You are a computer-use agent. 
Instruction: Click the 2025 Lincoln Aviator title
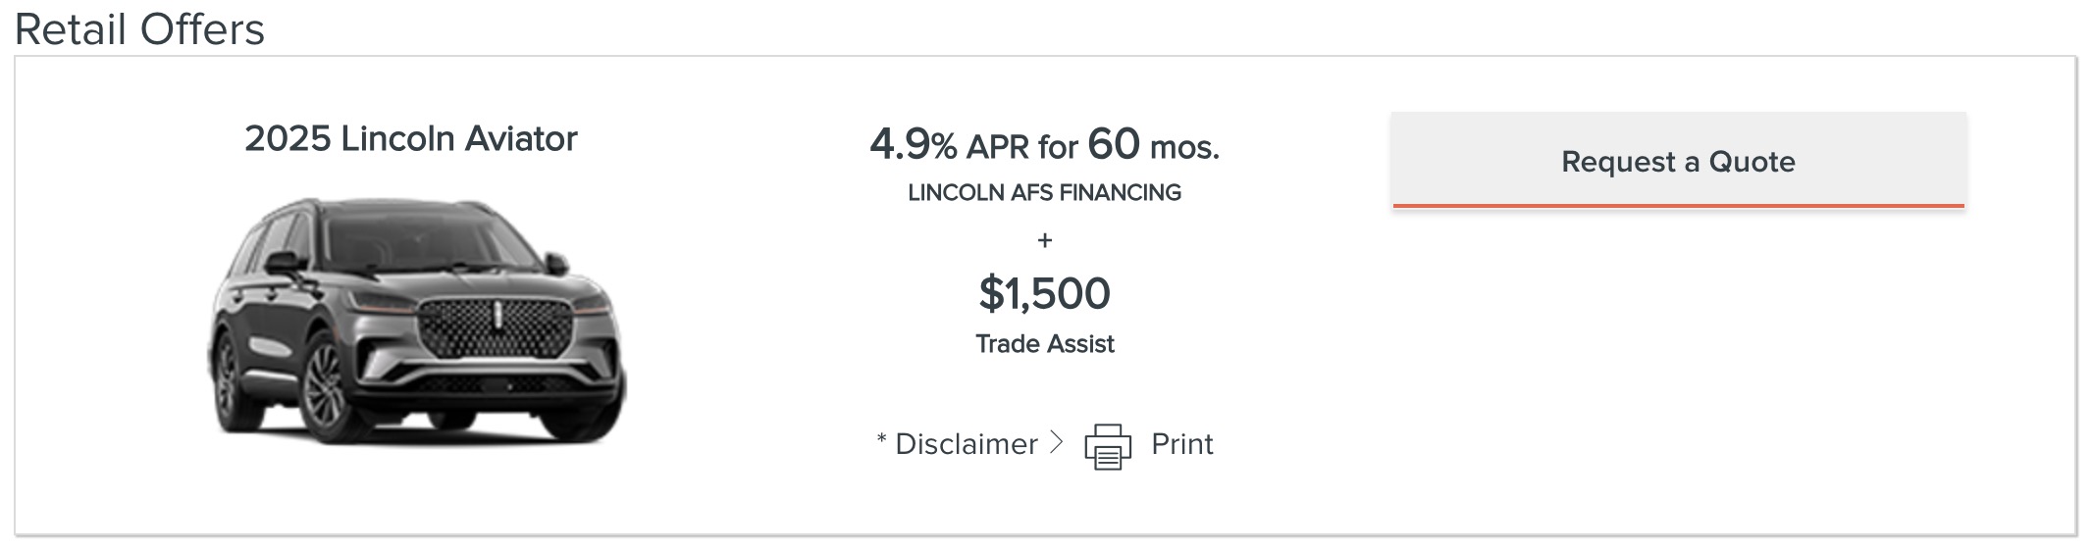click(x=410, y=138)
